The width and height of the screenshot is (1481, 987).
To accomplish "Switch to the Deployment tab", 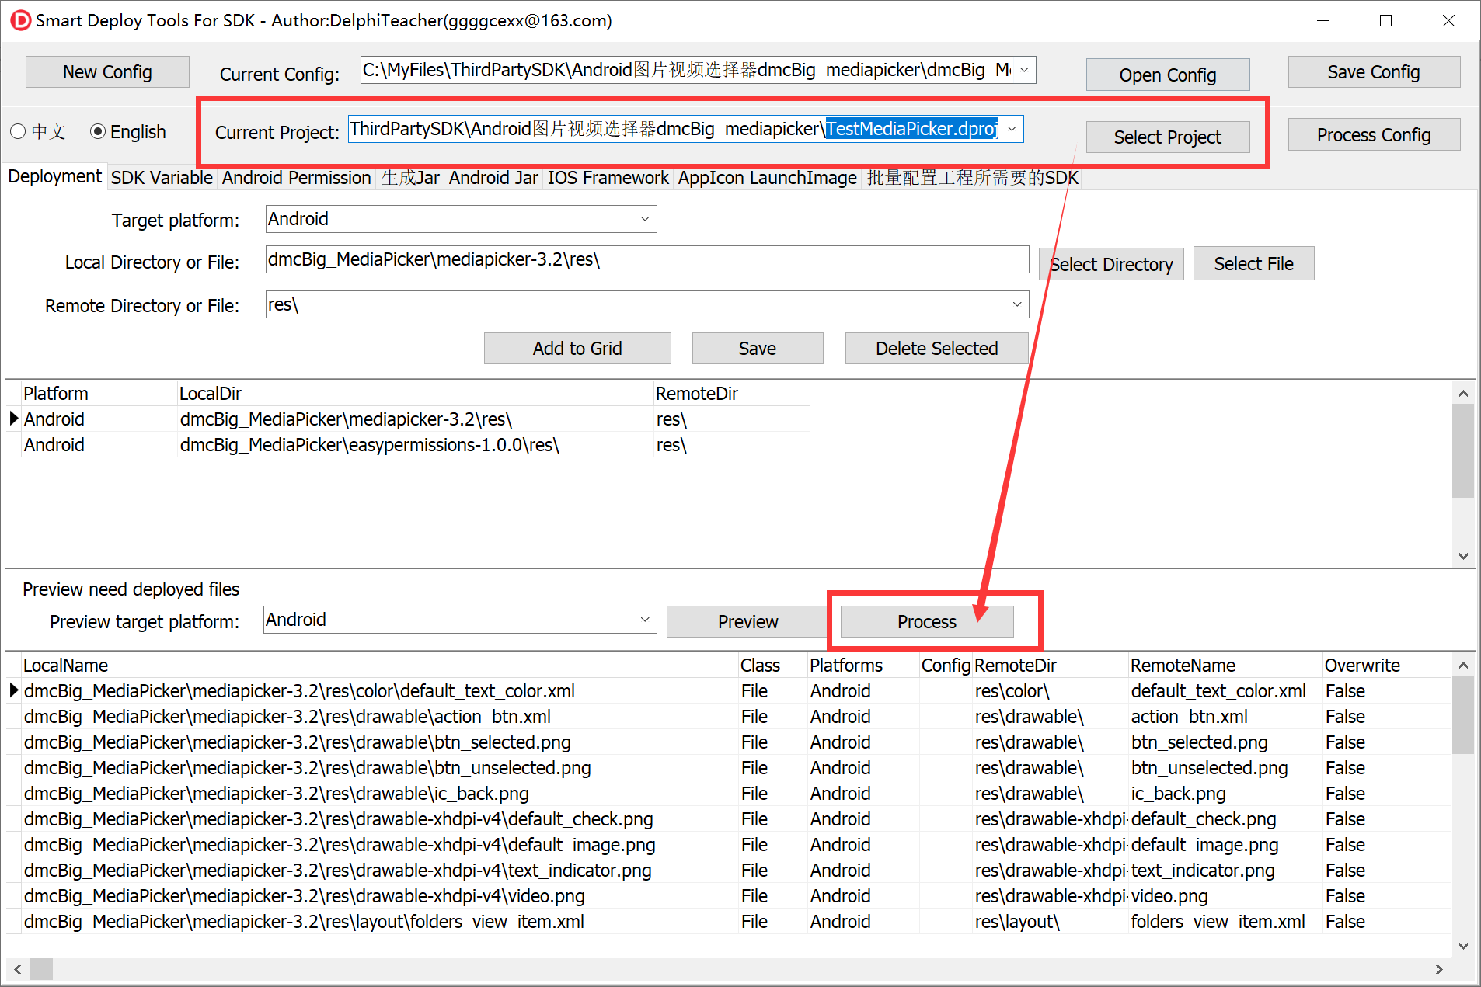I will [54, 176].
